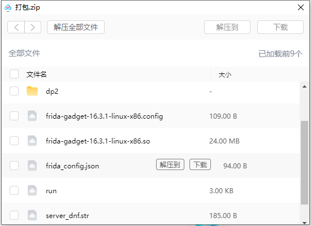Click the top 解压到 button
Viewport: 311px width, 226px height.
click(227, 27)
